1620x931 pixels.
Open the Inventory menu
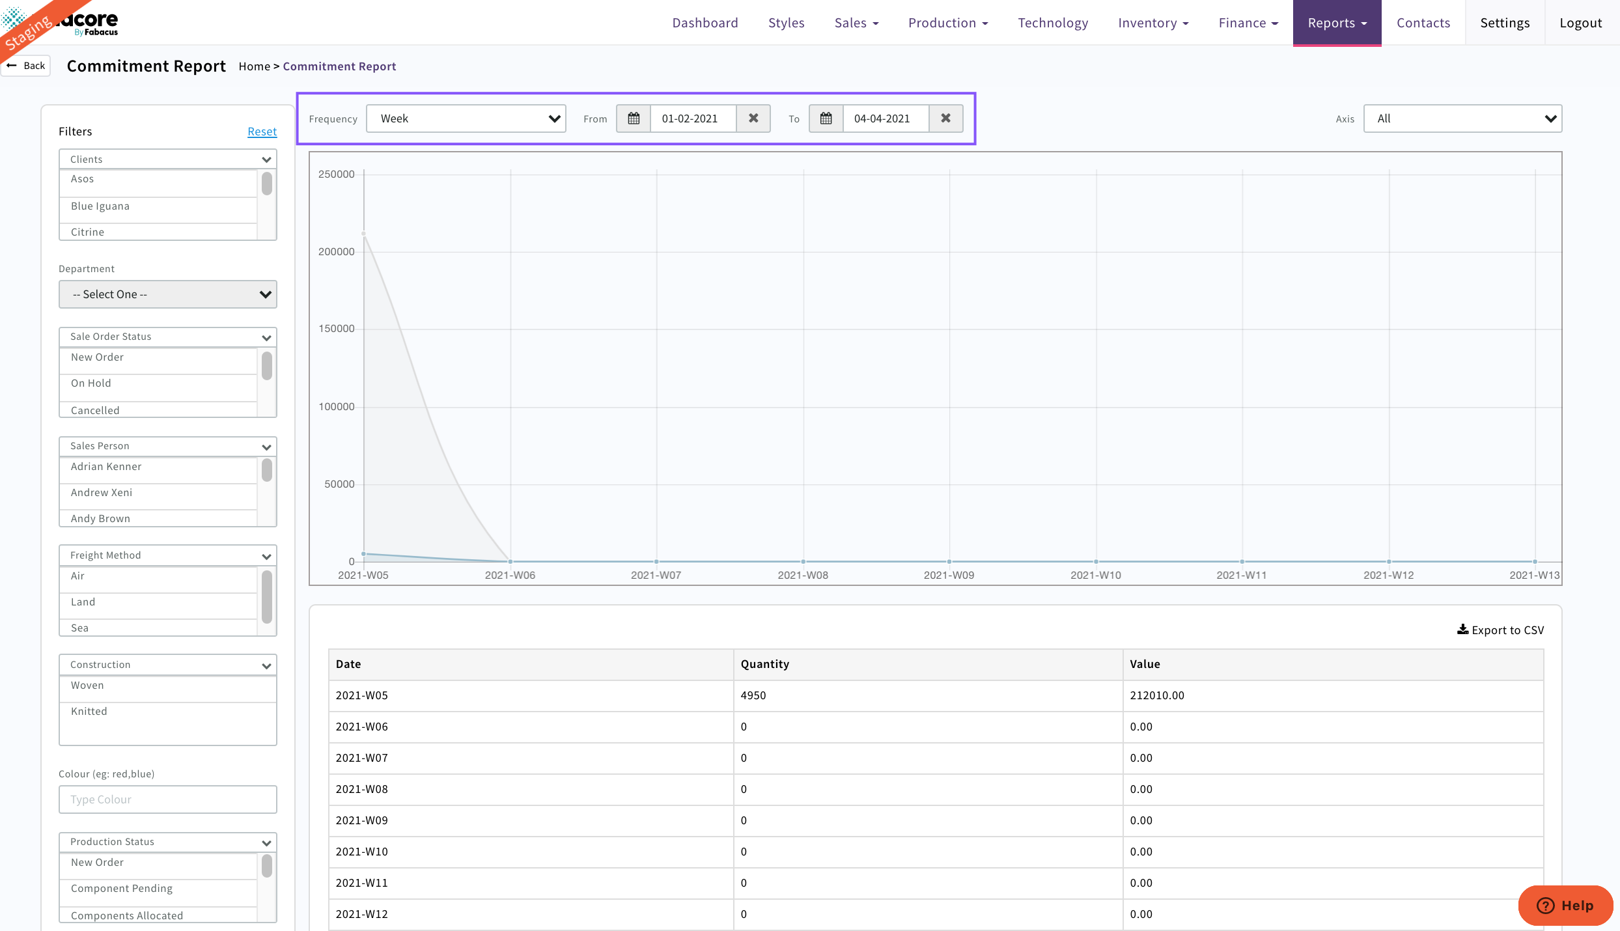tap(1153, 23)
